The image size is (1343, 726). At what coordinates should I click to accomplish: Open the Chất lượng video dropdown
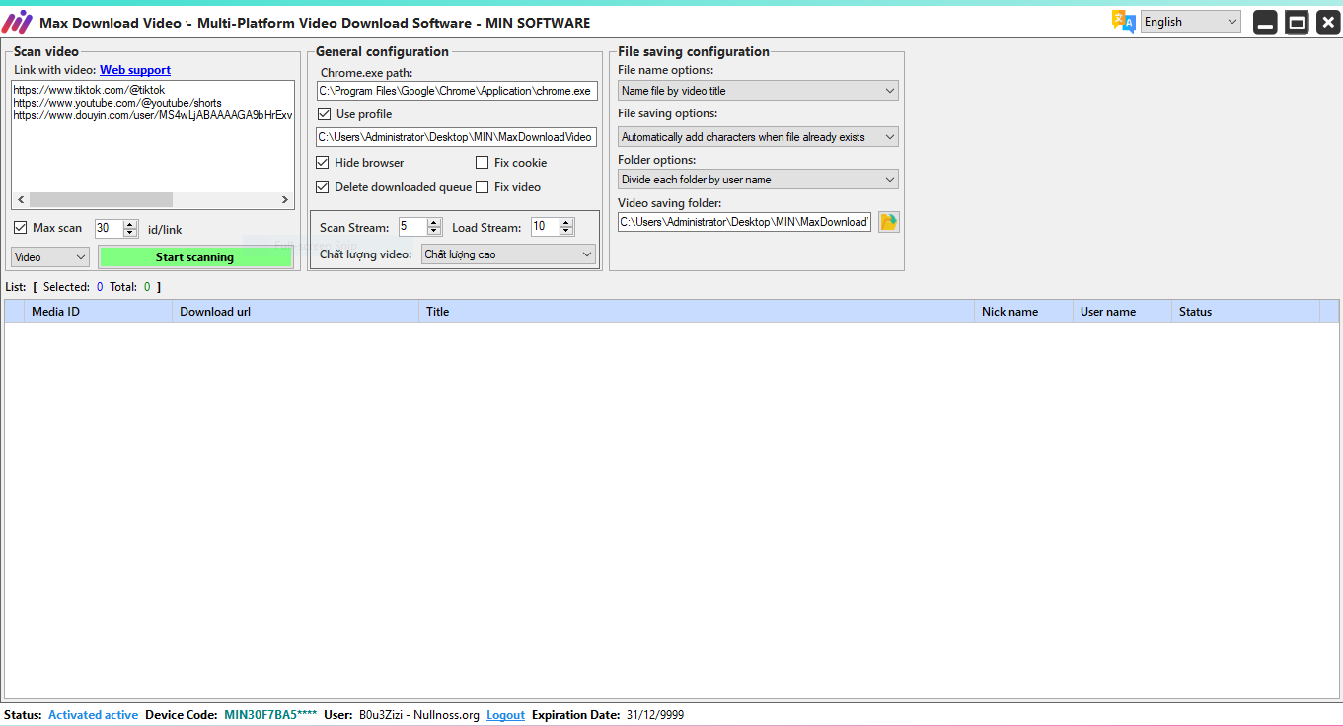click(508, 254)
